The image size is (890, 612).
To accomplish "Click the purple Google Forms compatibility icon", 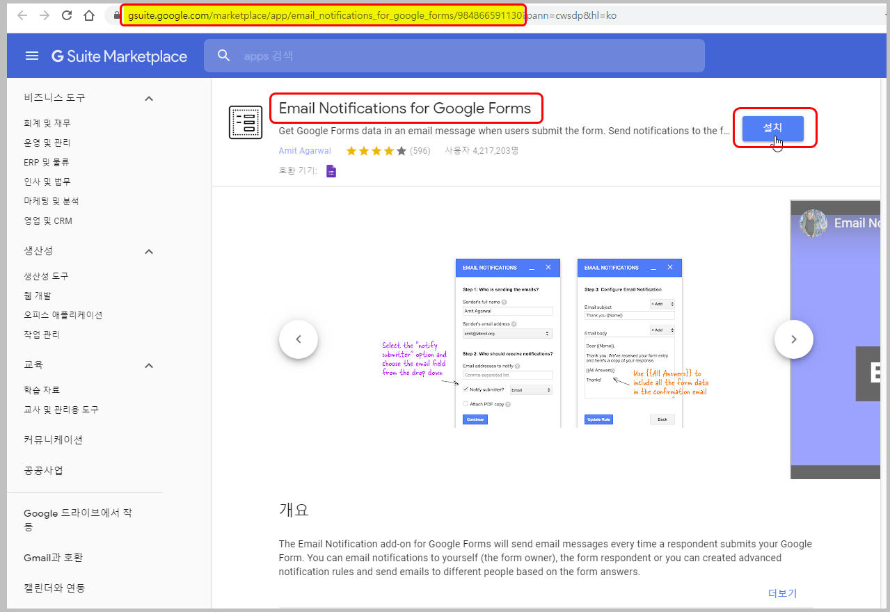I will pos(331,170).
